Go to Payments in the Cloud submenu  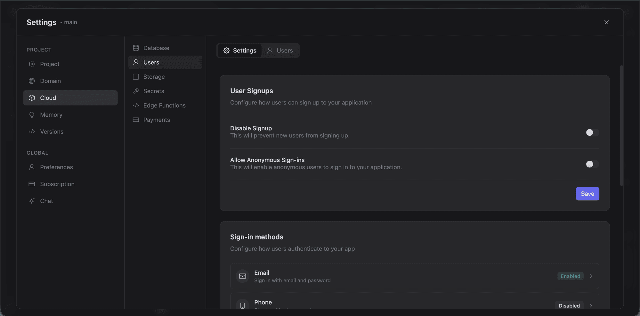(165, 120)
